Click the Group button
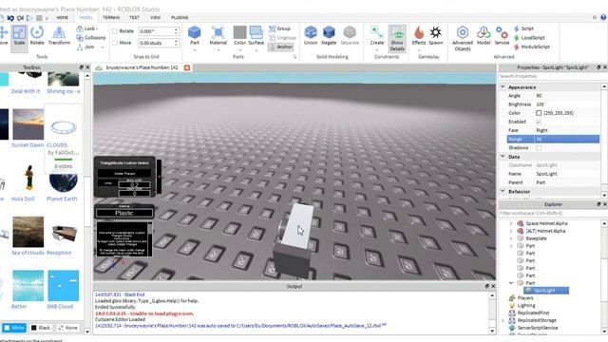 [279, 28]
